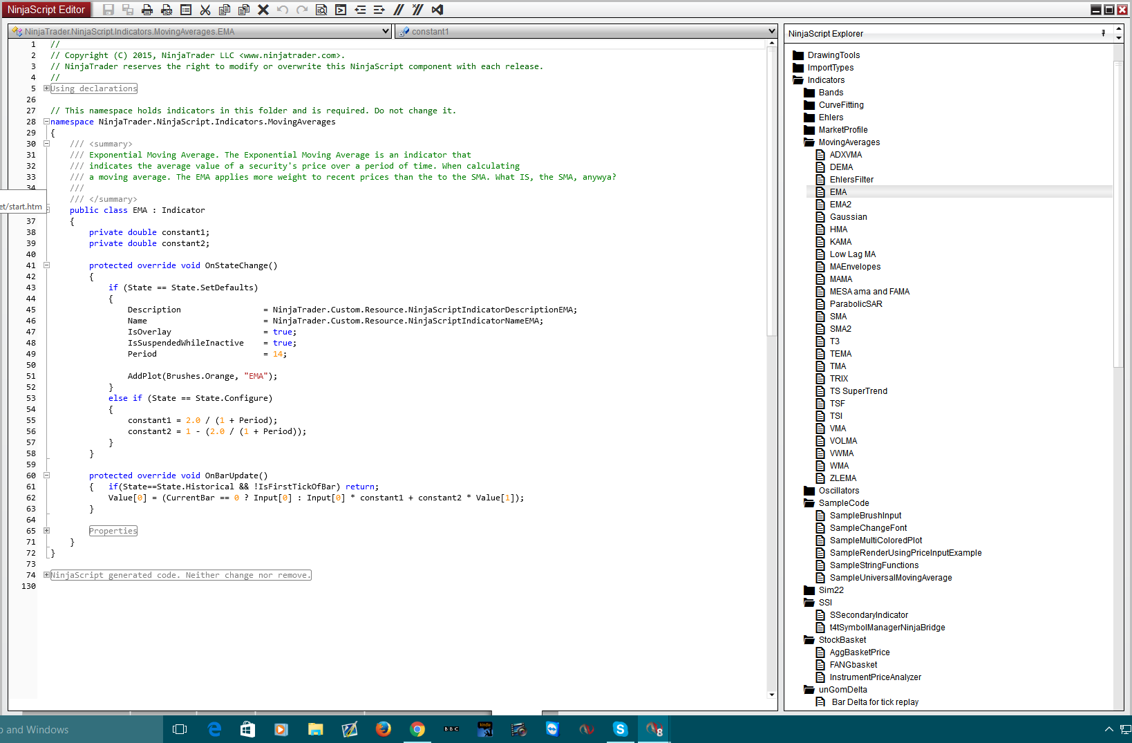Screen dimensions: 1132x743
Task: Collapse the summary comment fold
Action: tap(46, 144)
